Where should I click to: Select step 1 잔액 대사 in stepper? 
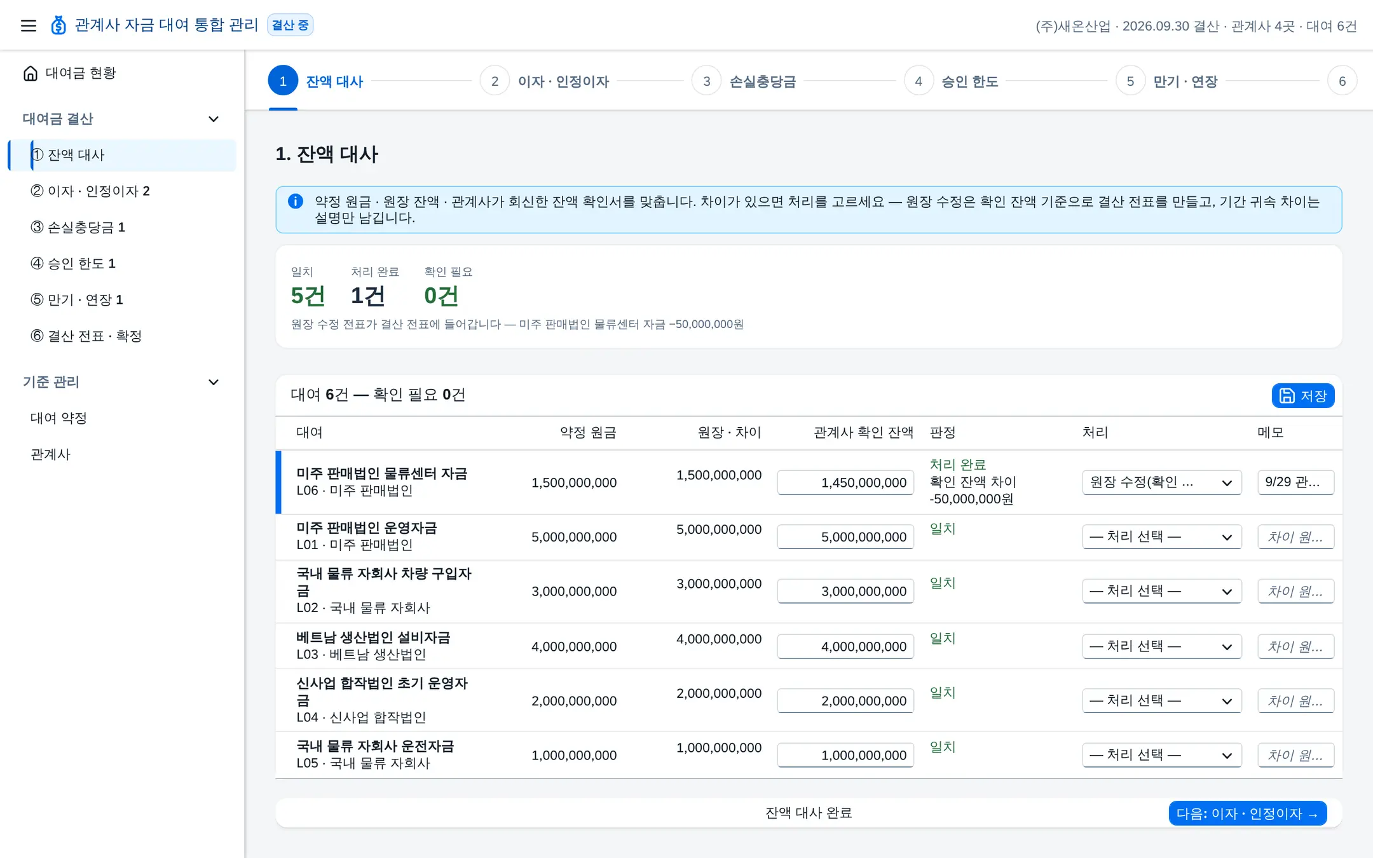(x=316, y=81)
